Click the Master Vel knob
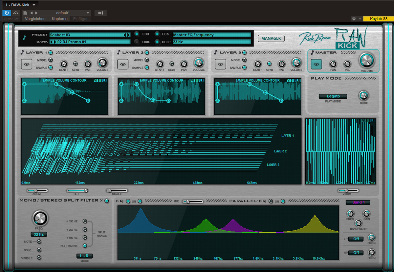 tap(347, 64)
